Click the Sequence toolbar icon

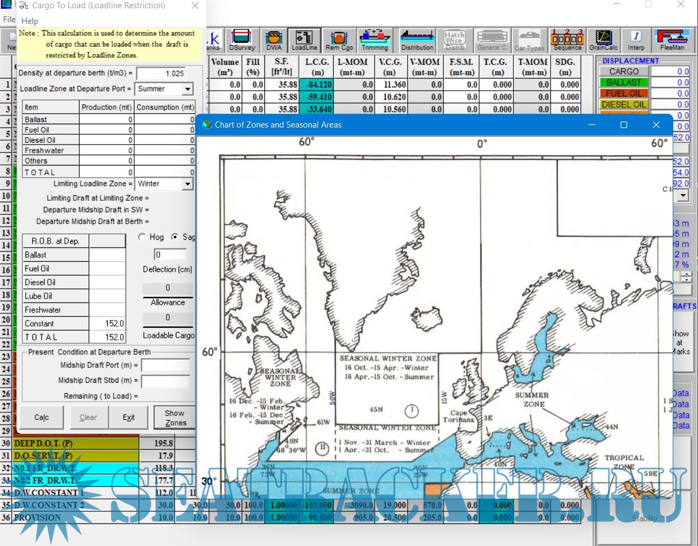567,41
